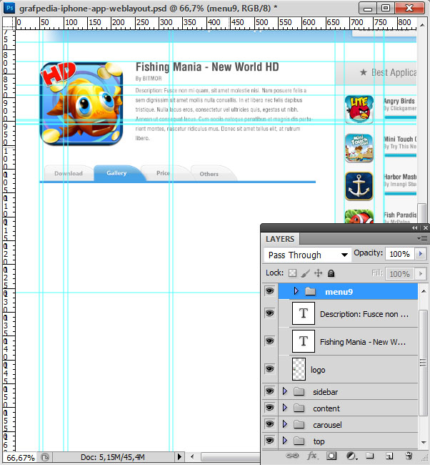Screen dimensions: 430x465
Task: Hide the Description text layer
Action: [269, 313]
